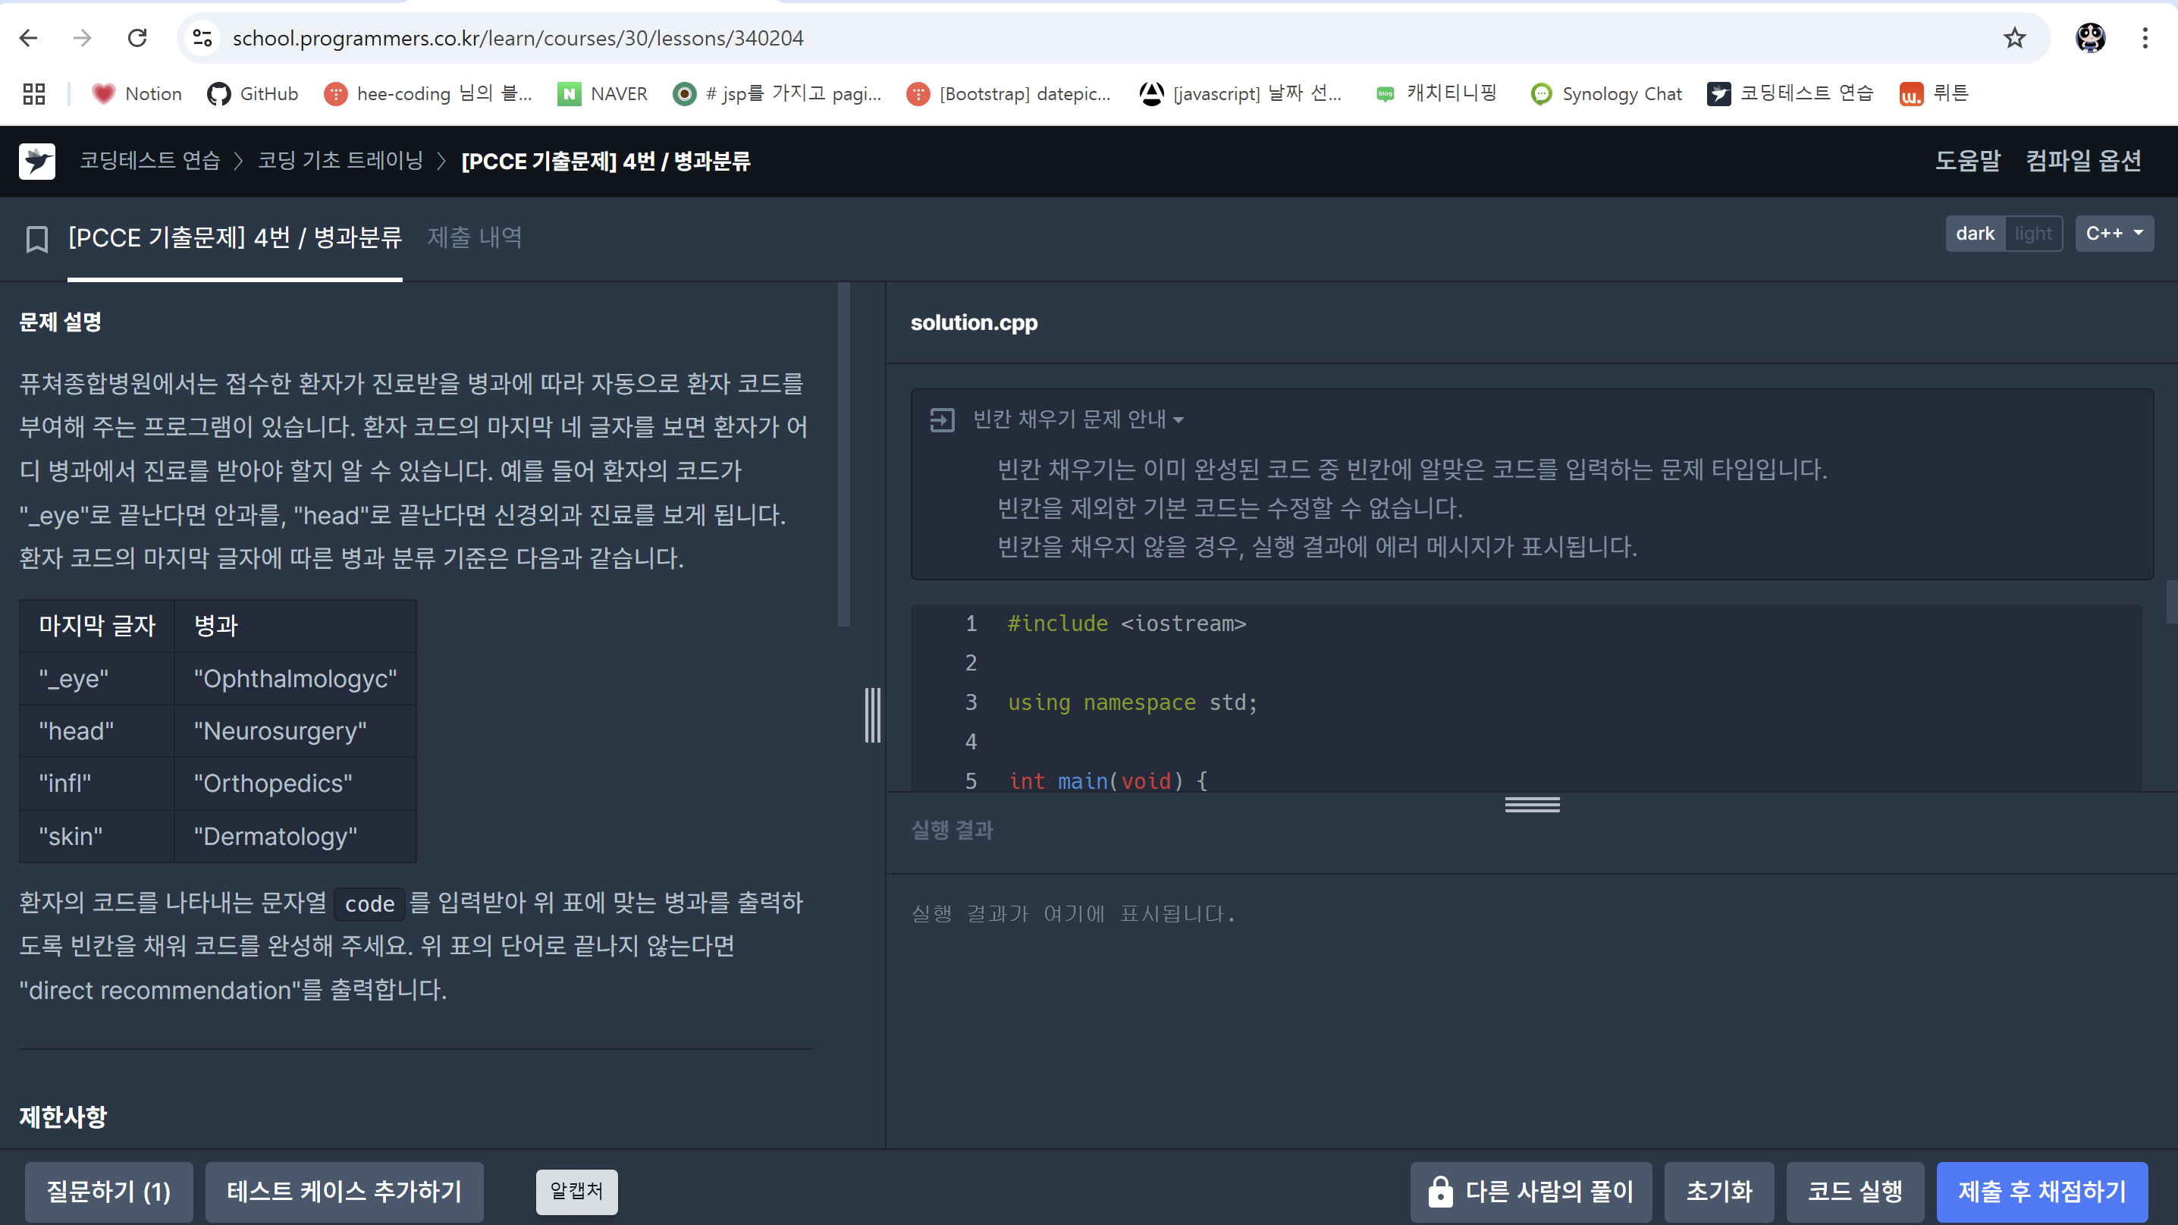Reload the page with the refresh icon
This screenshot has width=2178, height=1225.
pos(137,38)
